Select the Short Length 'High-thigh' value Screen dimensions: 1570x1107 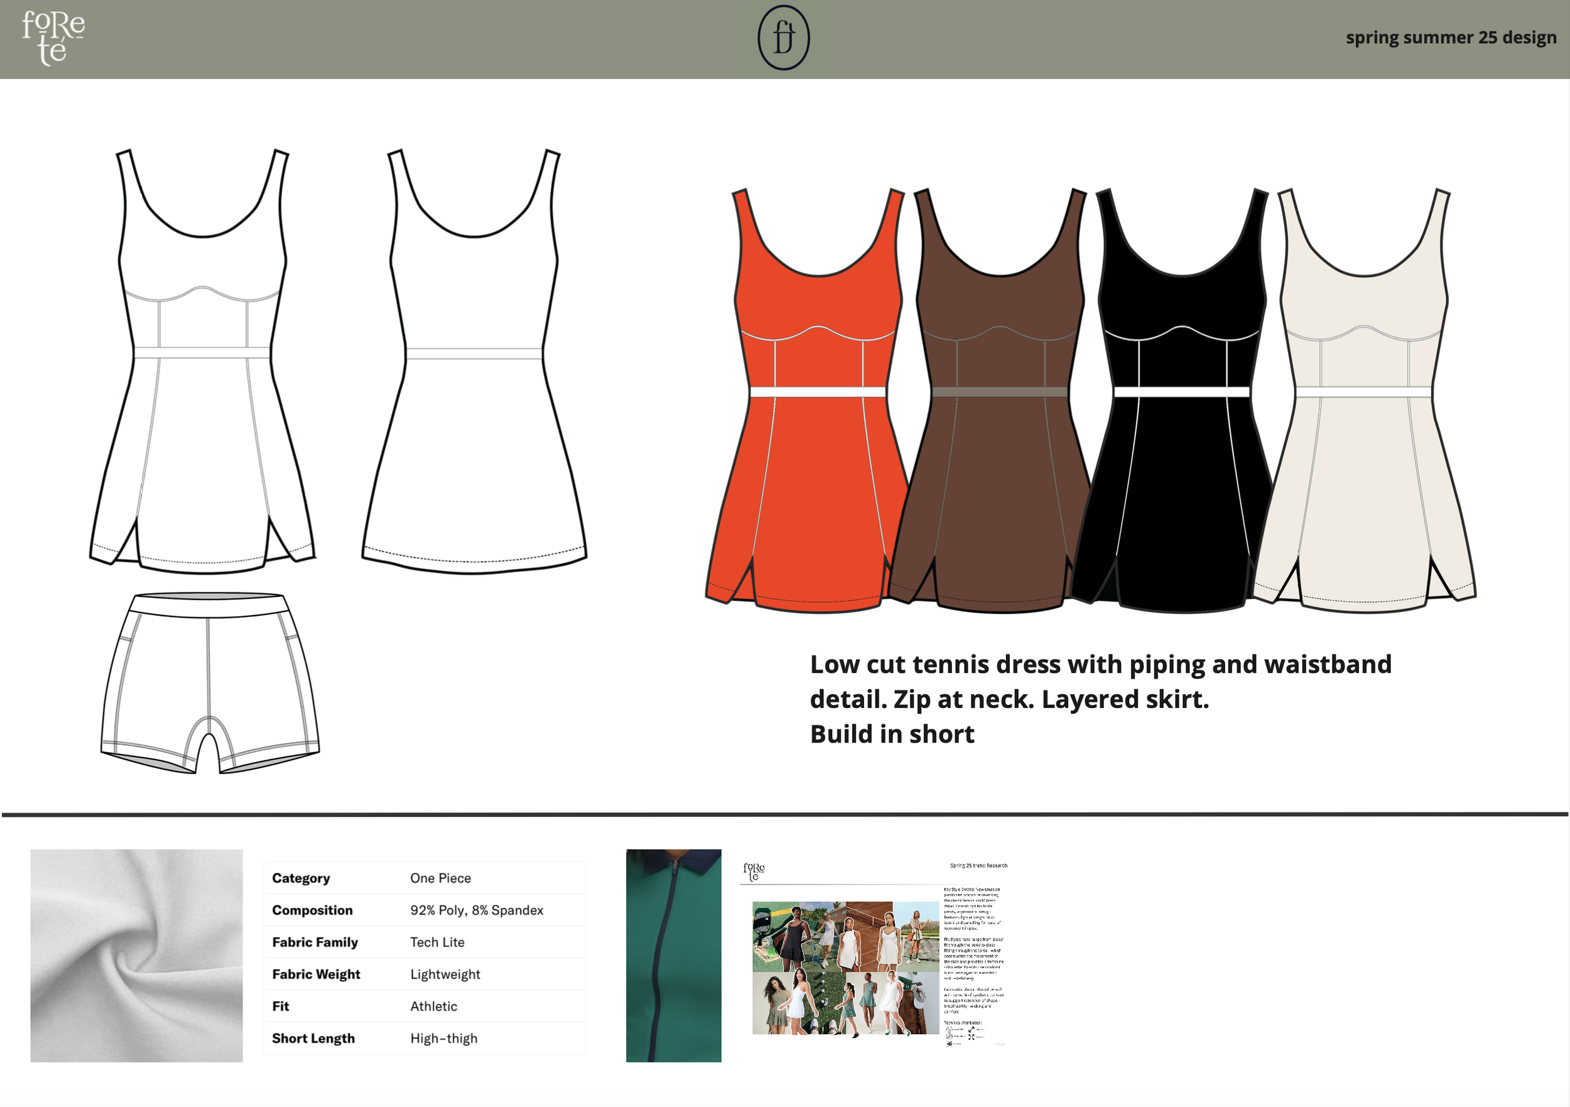click(x=443, y=1038)
